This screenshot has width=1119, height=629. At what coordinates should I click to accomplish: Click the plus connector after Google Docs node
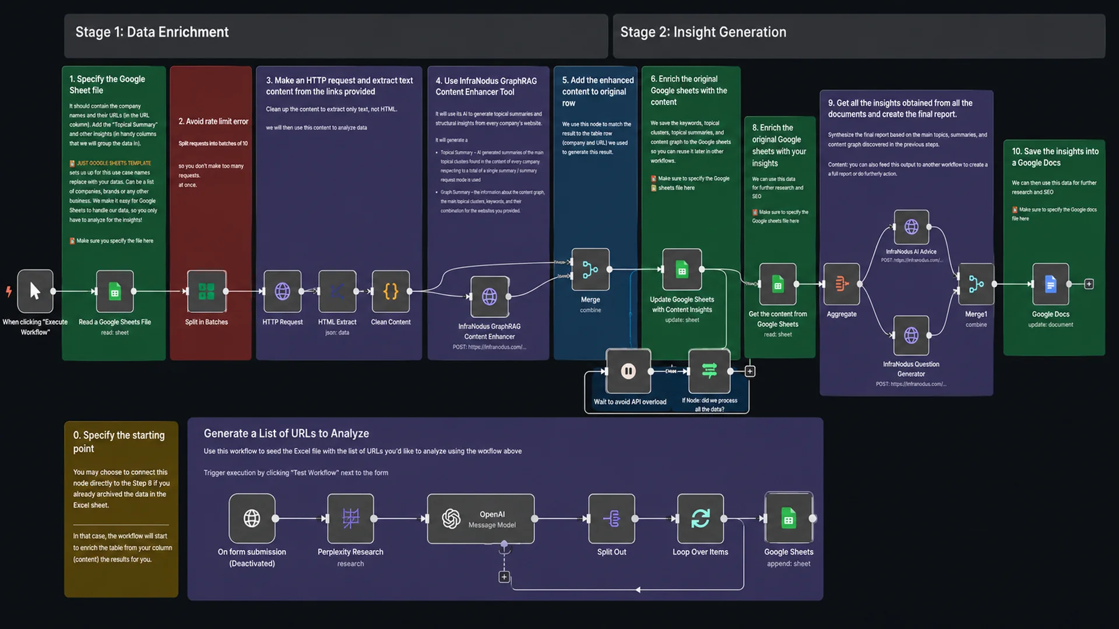1089,284
